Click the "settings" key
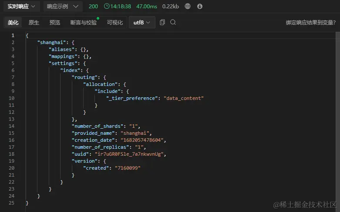The image size is (340, 212). click(63, 63)
